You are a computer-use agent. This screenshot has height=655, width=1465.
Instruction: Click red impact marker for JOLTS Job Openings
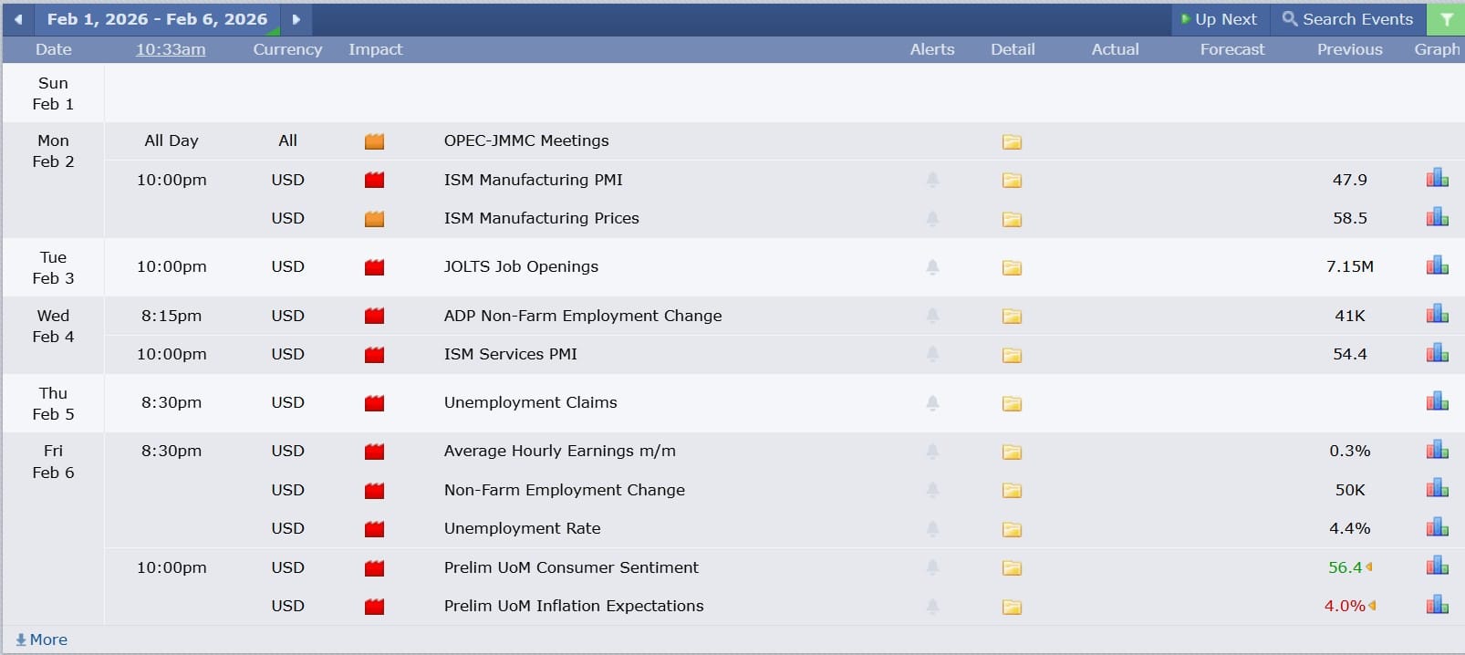click(374, 267)
